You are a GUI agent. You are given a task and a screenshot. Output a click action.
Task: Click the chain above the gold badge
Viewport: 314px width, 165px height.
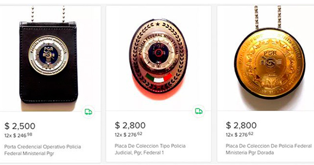(x=268, y=16)
